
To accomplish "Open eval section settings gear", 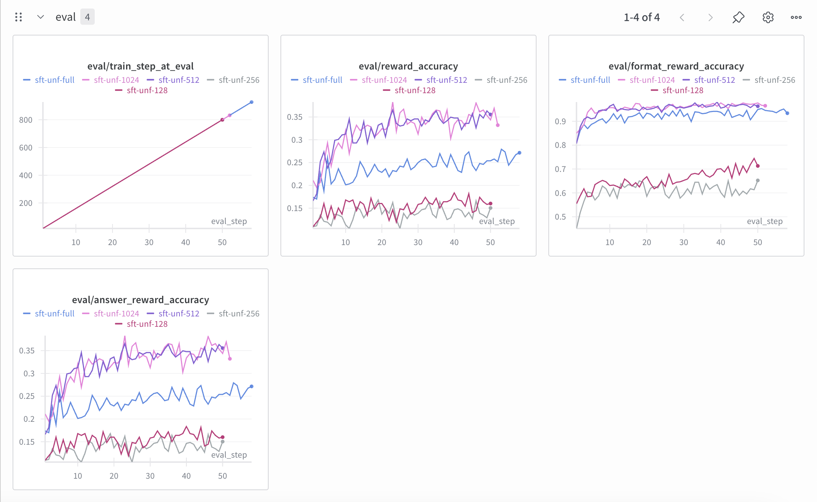I will pyautogui.click(x=768, y=17).
